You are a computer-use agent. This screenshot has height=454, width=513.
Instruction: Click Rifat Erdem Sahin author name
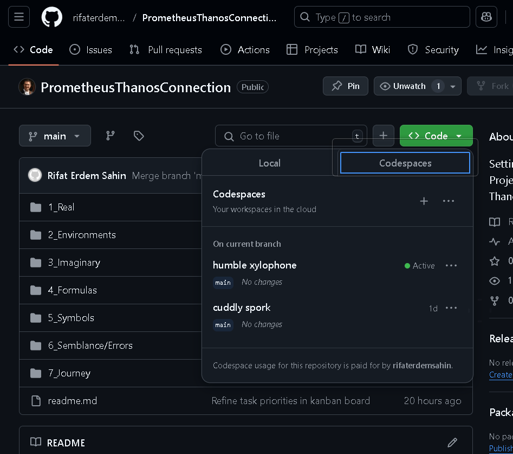pos(87,176)
